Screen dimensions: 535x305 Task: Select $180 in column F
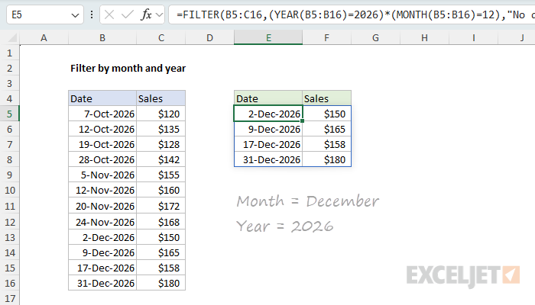tap(327, 159)
